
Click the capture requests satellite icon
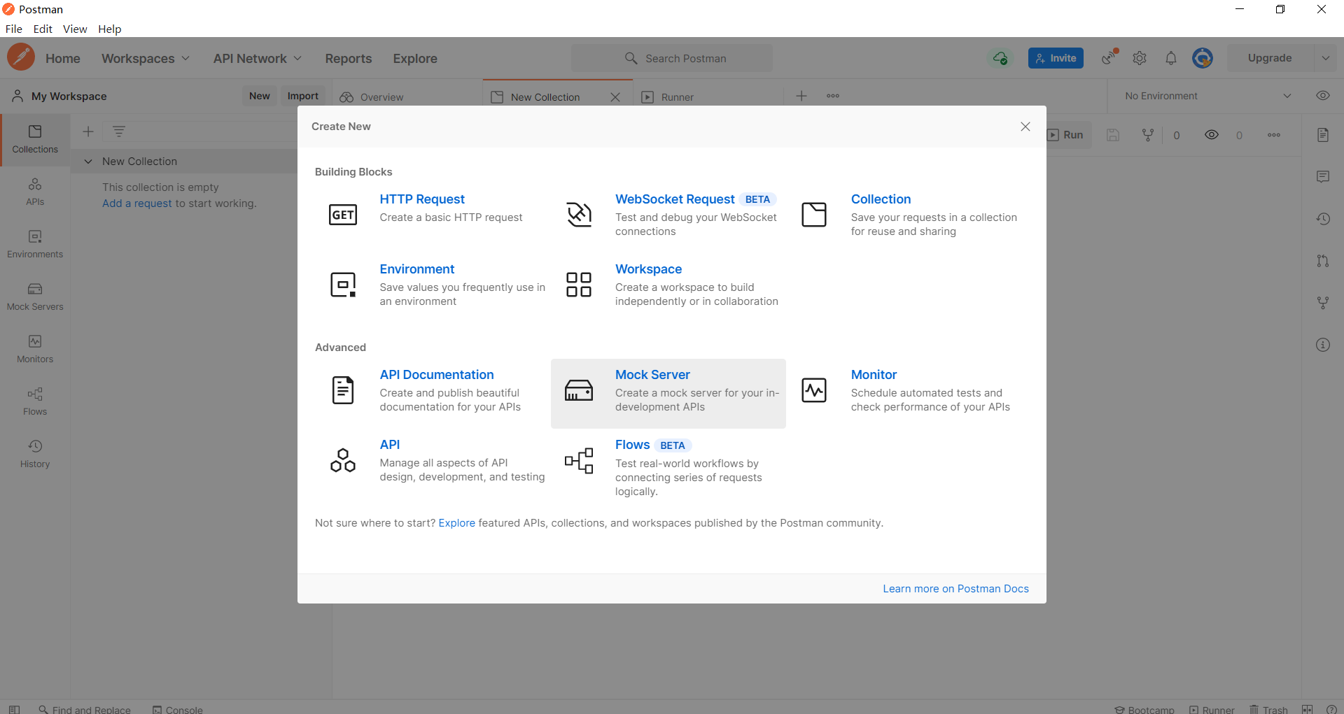(1109, 57)
